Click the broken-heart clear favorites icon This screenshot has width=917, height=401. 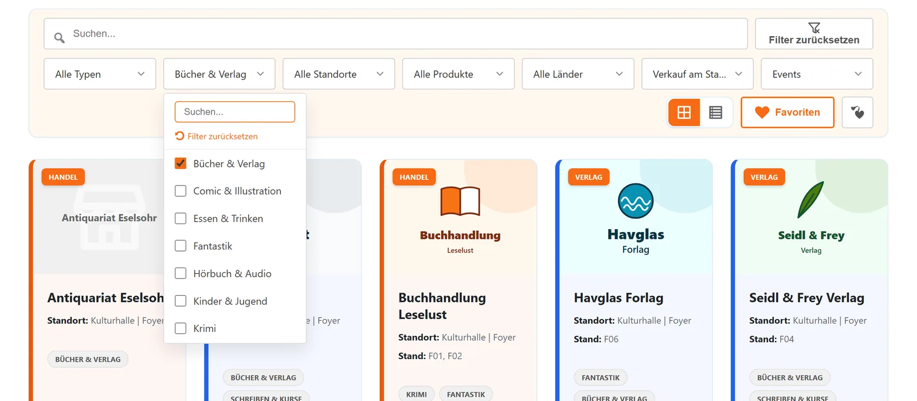[x=857, y=112]
